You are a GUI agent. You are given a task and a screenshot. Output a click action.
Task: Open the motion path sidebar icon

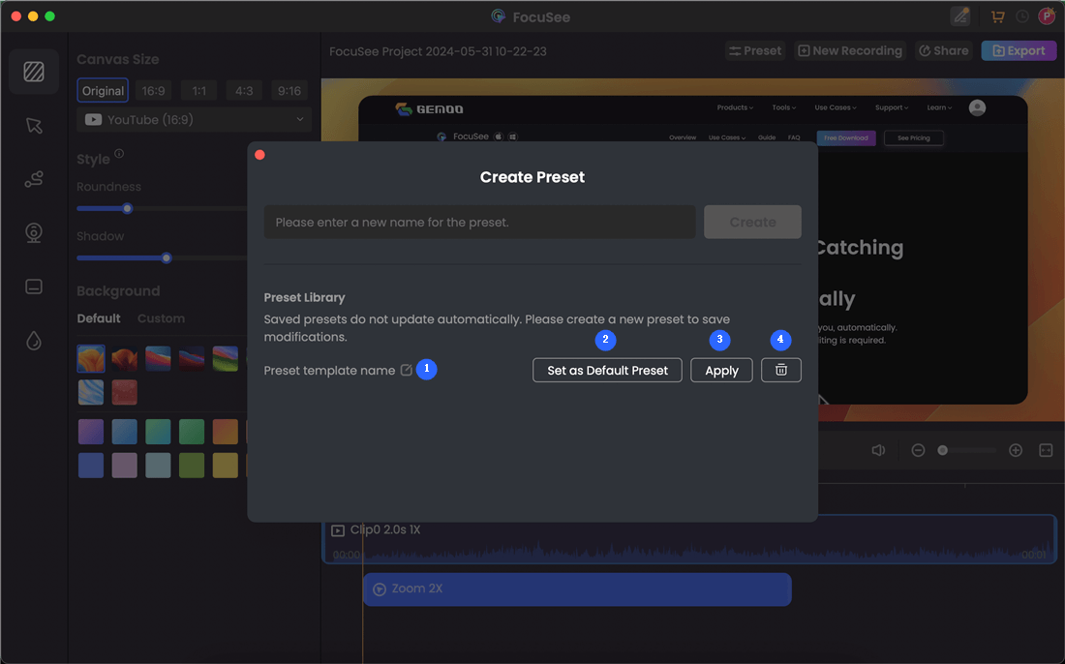pos(34,179)
